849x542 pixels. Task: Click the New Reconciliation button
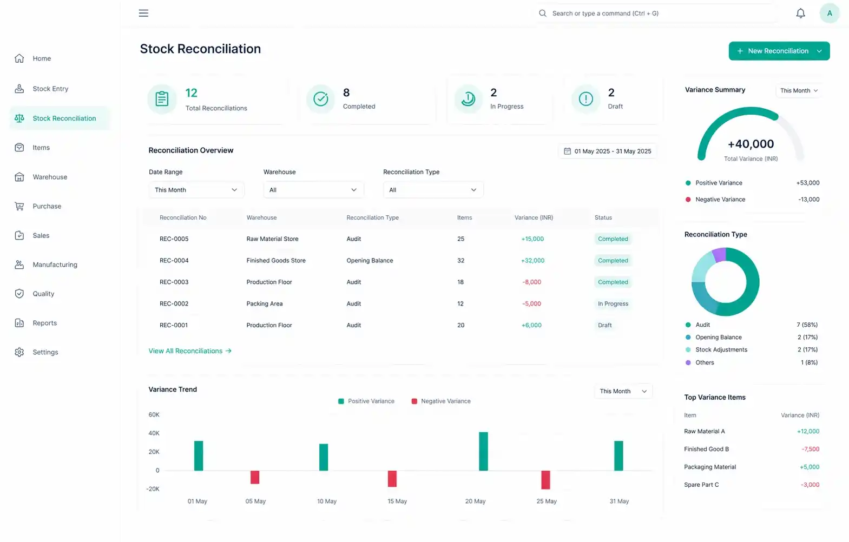tap(779, 51)
